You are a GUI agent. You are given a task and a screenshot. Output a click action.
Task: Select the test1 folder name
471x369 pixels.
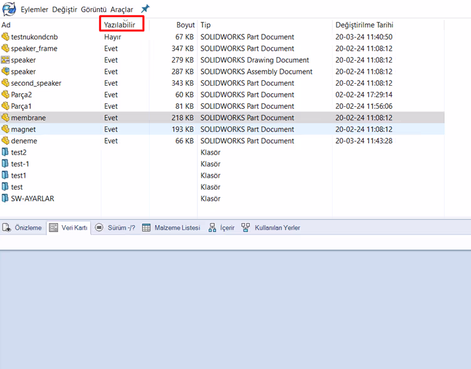tap(18, 176)
